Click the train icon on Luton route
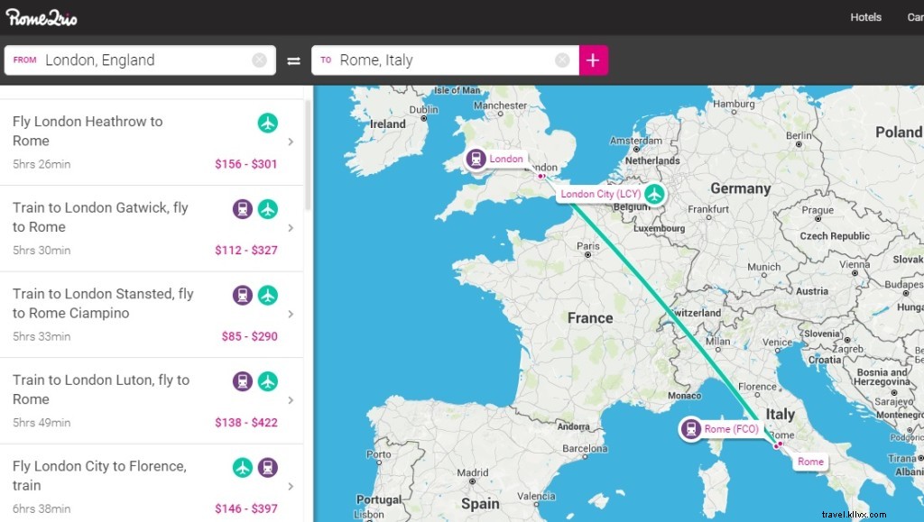 [x=242, y=381]
